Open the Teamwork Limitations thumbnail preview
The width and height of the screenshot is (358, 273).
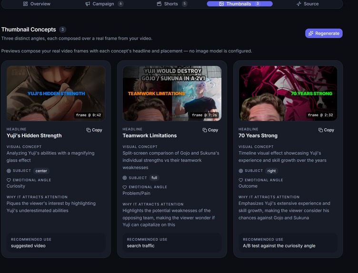pos(172,93)
